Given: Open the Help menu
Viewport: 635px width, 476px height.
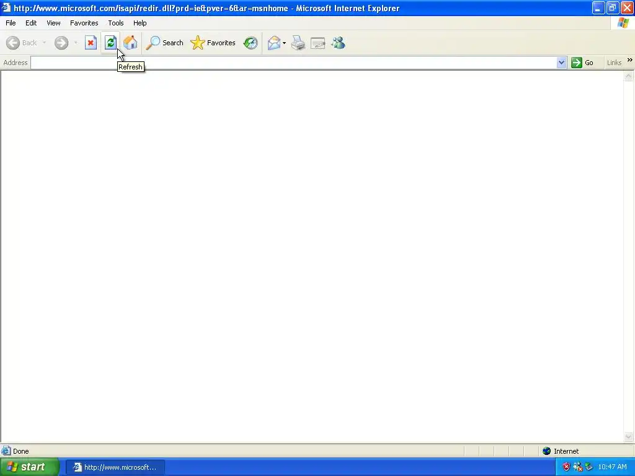Looking at the screenshot, I should coord(140,23).
